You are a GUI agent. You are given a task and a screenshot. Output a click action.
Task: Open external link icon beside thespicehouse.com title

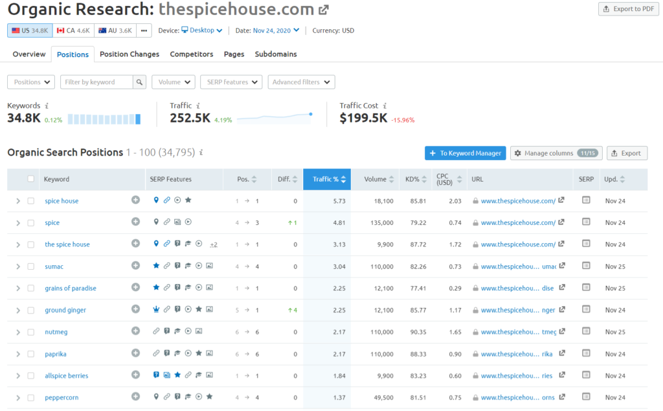tap(324, 10)
